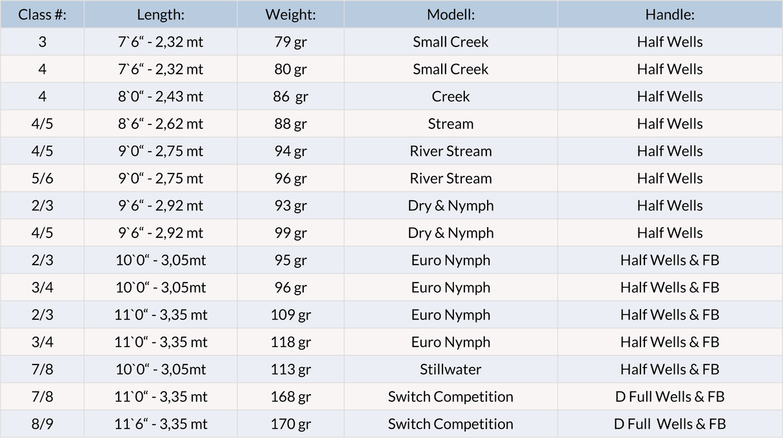Image resolution: width=783 pixels, height=438 pixels.
Task: Click the Class # column header
Action: click(42, 15)
